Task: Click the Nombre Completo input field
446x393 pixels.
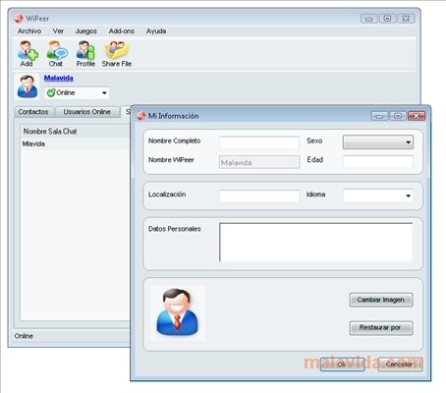Action: (259, 142)
